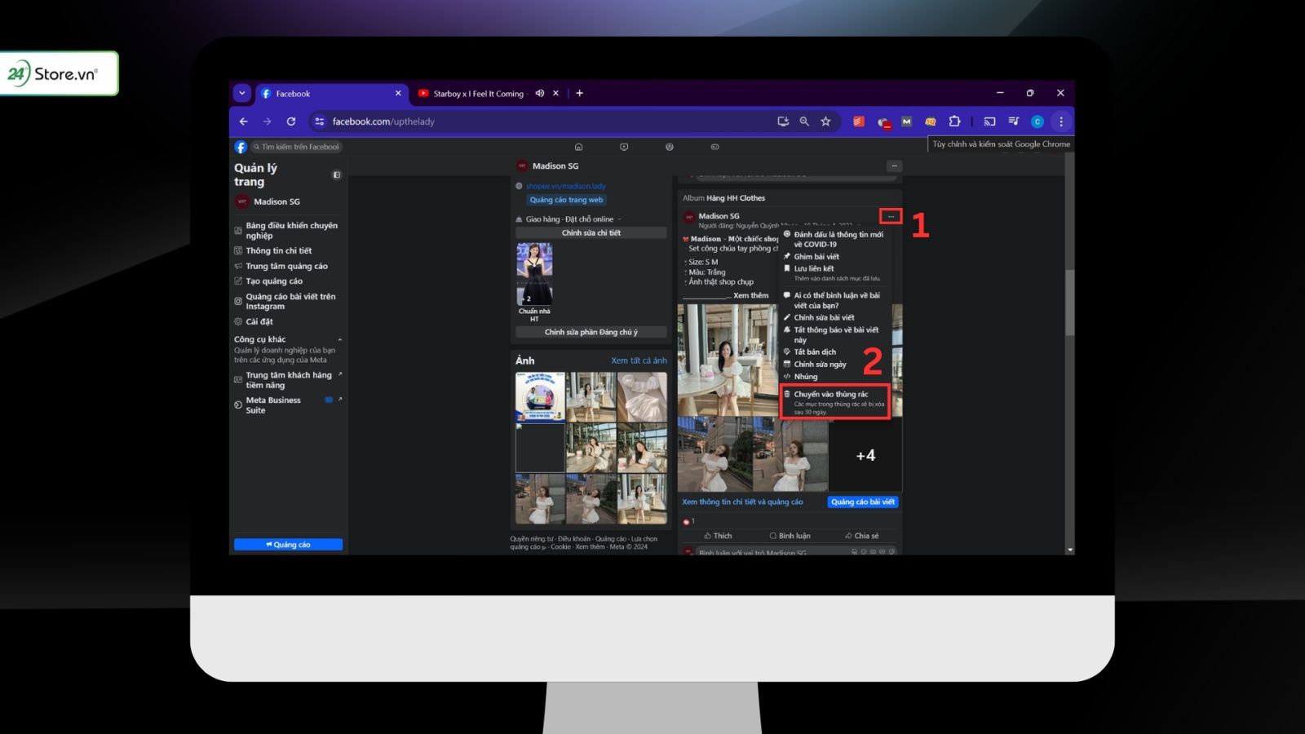Image resolution: width=1305 pixels, height=734 pixels.
Task: Click the Facebook logo icon
Action: [241, 147]
